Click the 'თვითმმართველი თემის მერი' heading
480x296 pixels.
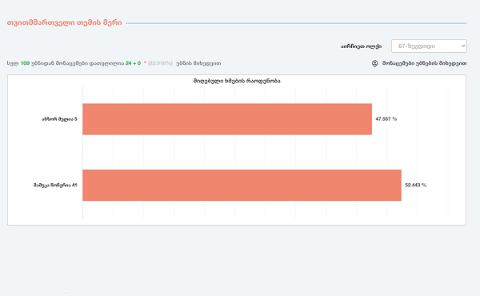pyautogui.click(x=64, y=22)
